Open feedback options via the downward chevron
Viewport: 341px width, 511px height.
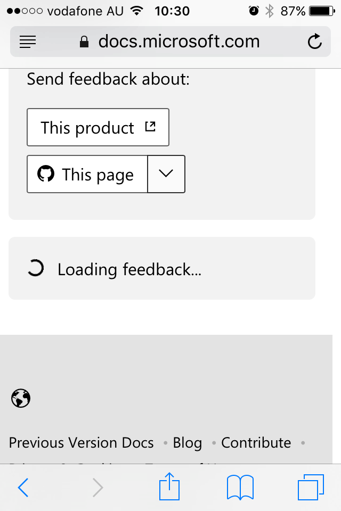coord(166,174)
